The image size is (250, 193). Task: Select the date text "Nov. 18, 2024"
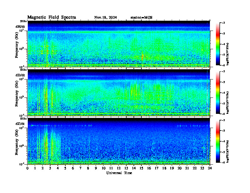[x=105, y=17]
